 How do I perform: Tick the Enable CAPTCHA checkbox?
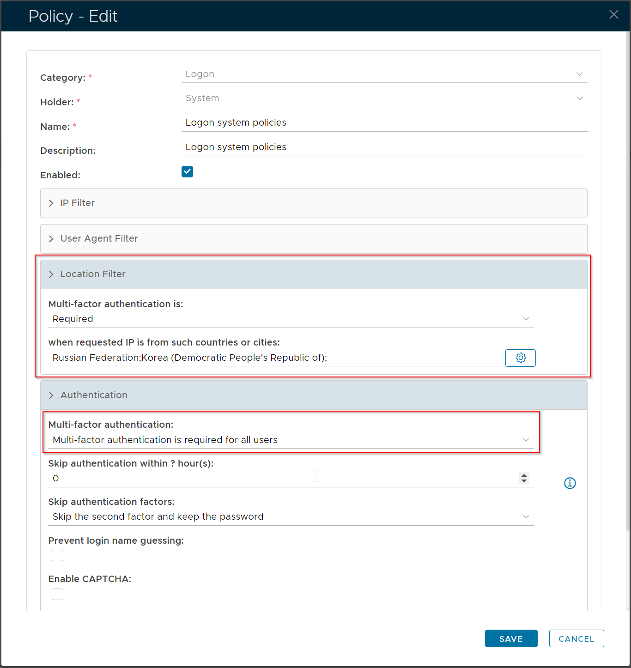tap(58, 594)
